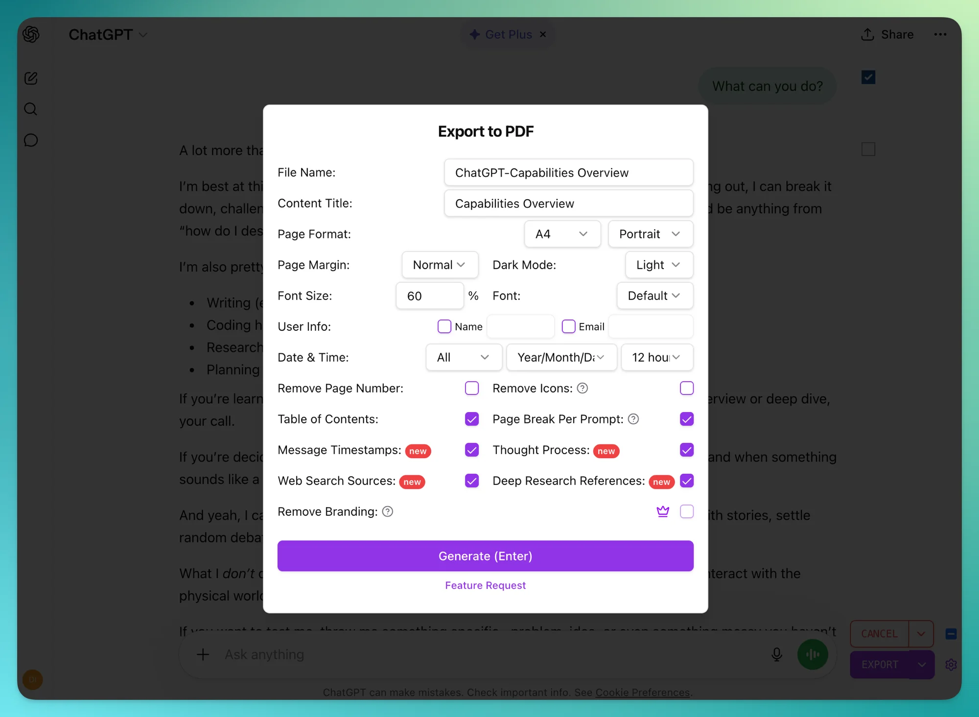Click the Get Plus button

click(501, 34)
